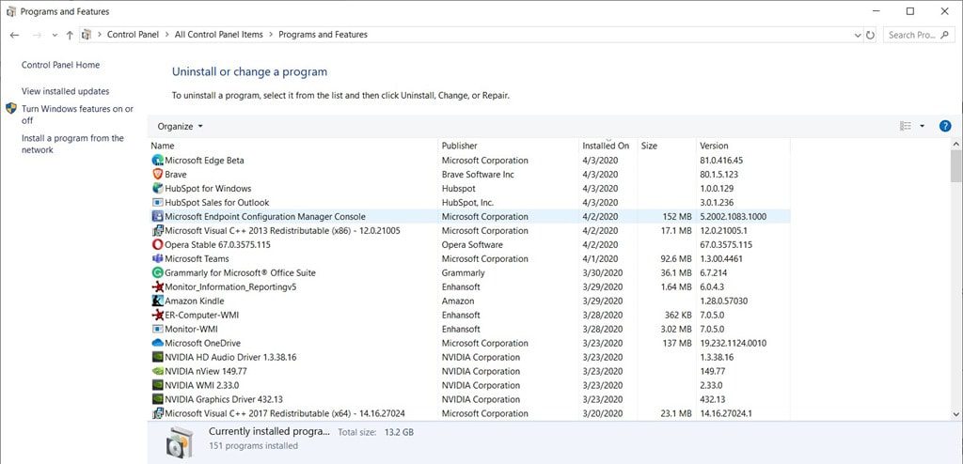This screenshot has width=963, height=464.
Task: Sort programs by Installed On column
Action: (x=606, y=146)
